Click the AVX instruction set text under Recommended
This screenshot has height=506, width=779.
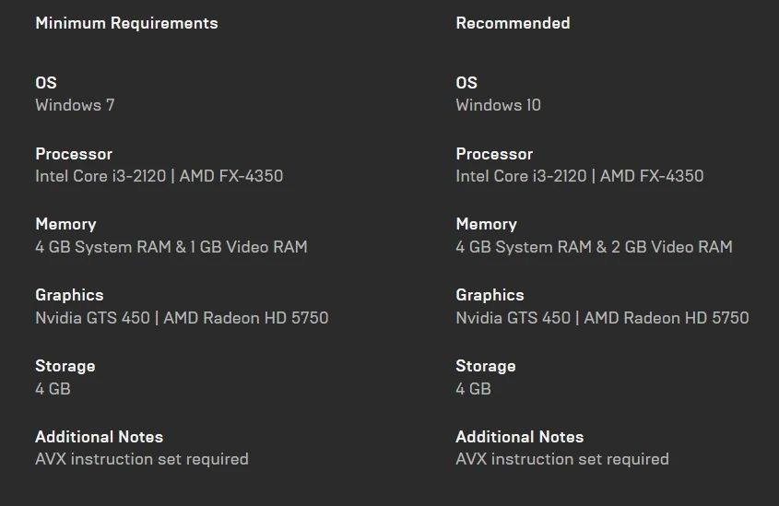tap(561, 459)
